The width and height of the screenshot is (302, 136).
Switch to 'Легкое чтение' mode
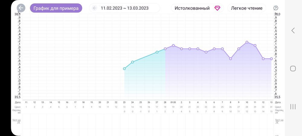click(246, 8)
